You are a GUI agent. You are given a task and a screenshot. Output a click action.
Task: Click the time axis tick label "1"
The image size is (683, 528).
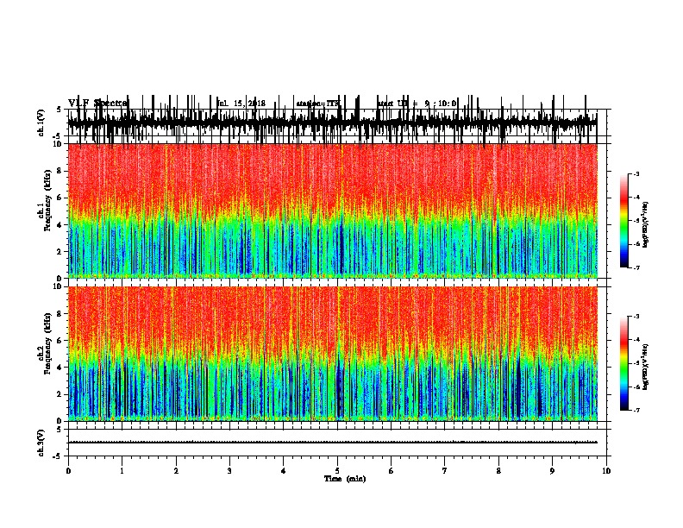point(122,471)
